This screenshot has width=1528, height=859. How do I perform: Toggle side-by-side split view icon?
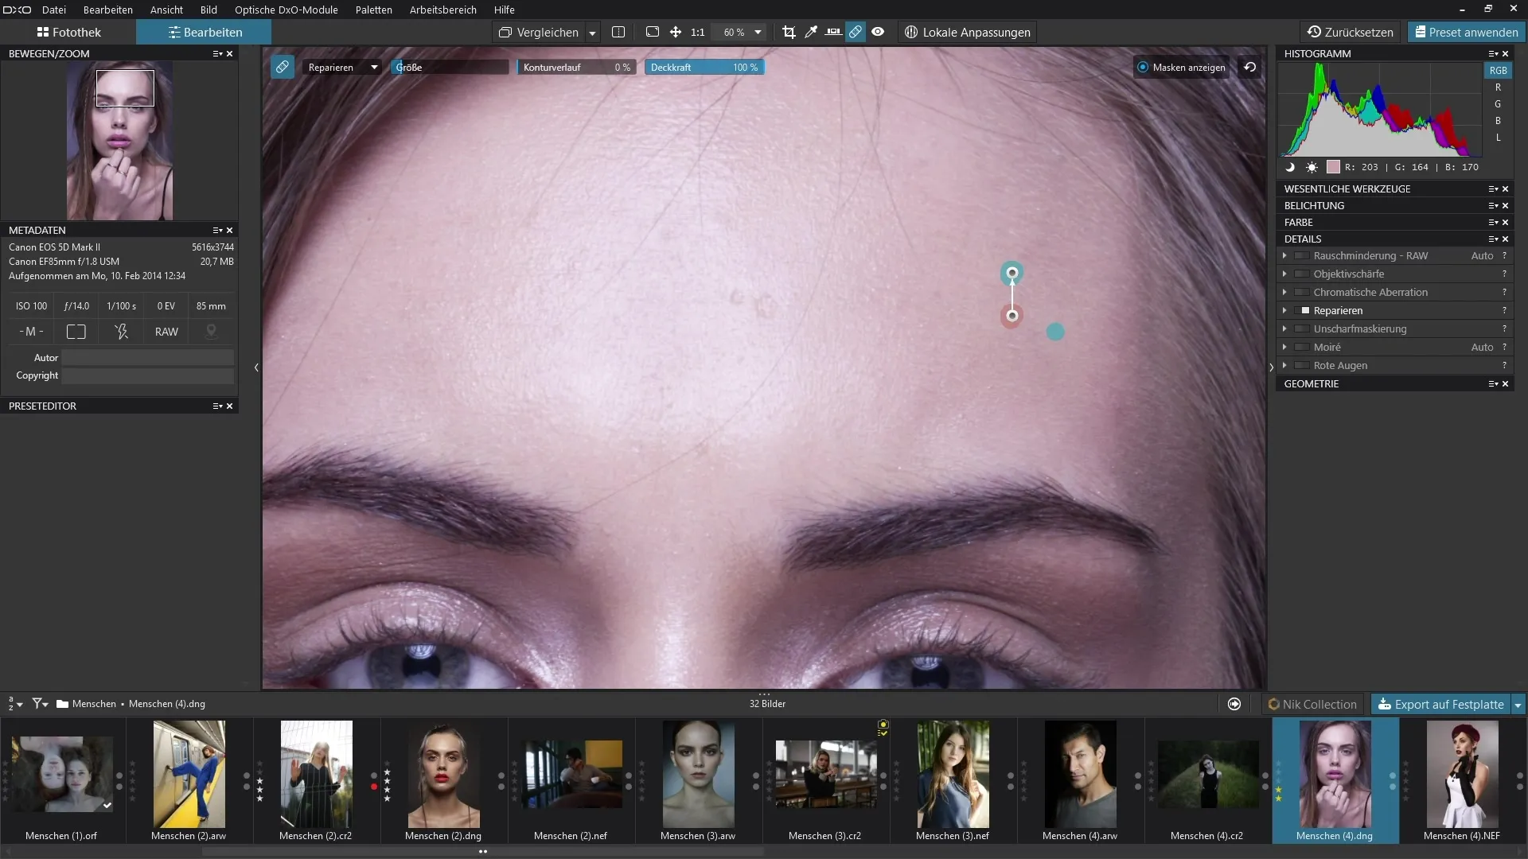(618, 32)
